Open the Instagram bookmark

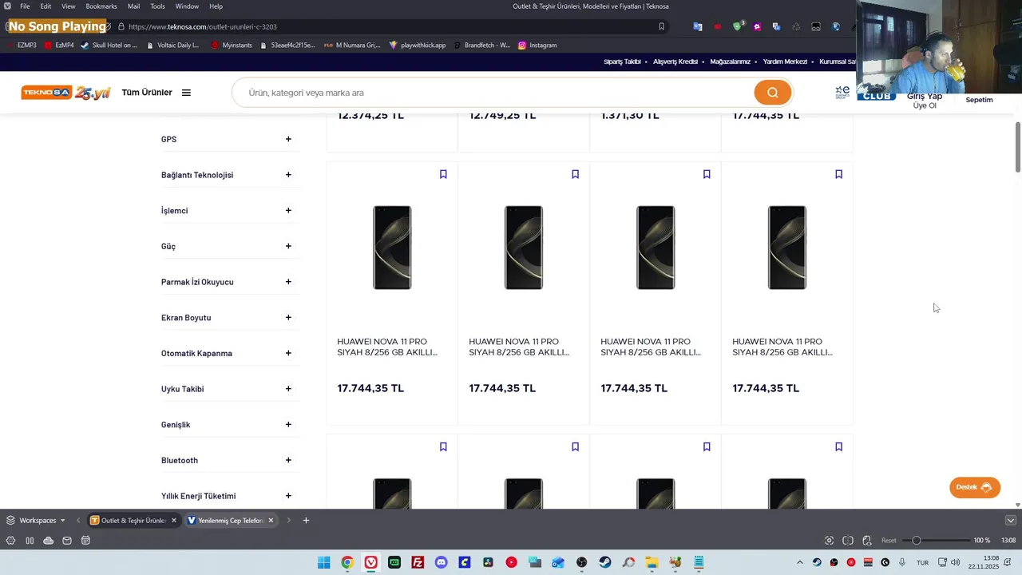(x=537, y=46)
